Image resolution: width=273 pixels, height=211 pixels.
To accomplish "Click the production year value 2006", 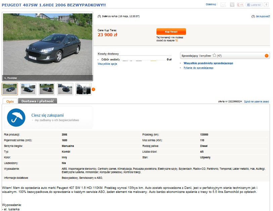I will point(64,135).
